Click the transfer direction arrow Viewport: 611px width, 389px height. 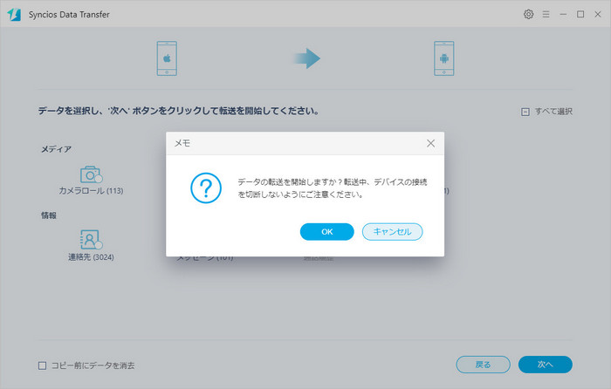306,58
